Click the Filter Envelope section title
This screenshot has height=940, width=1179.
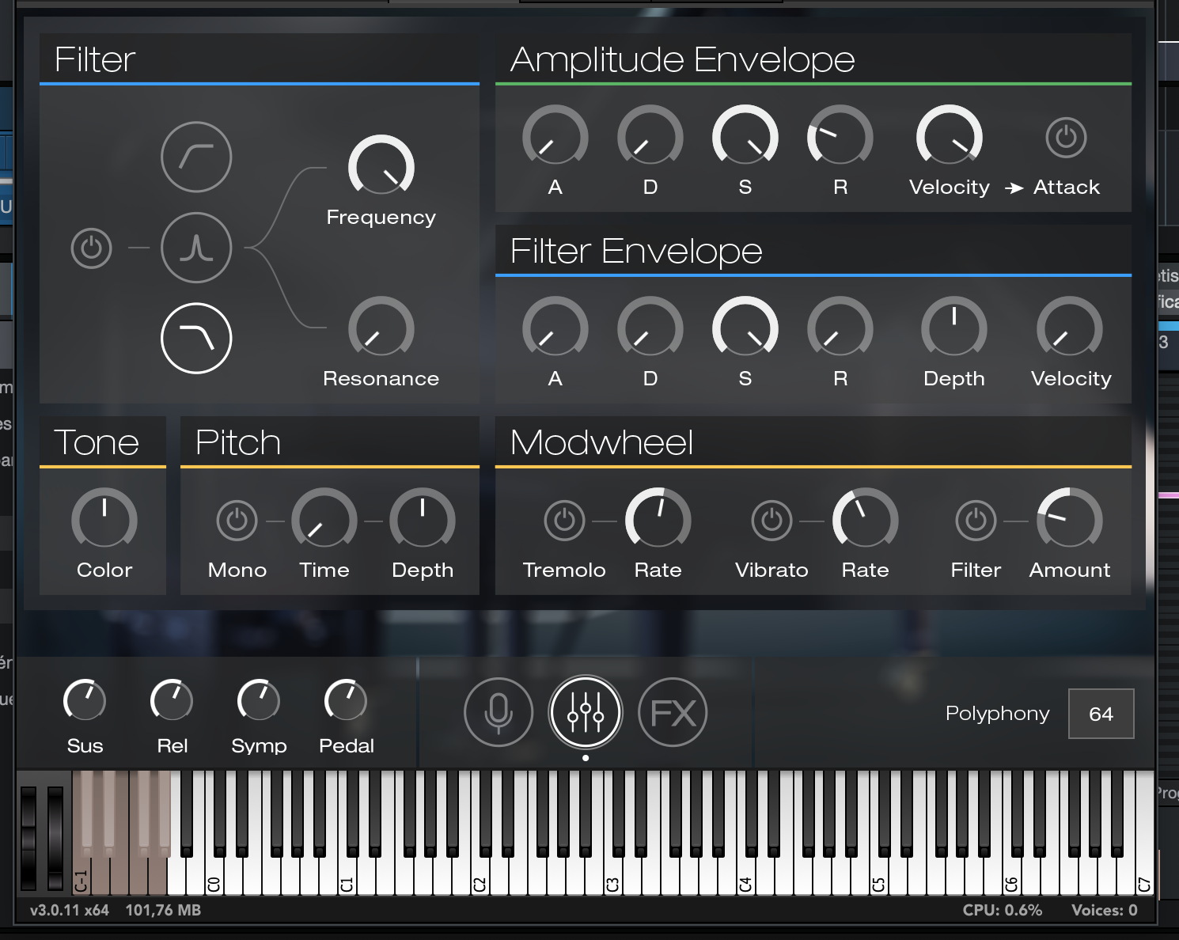coord(636,251)
